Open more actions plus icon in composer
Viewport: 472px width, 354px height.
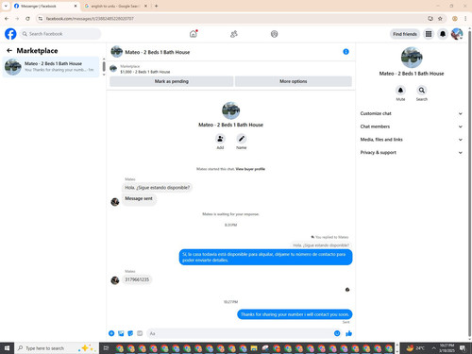click(111, 333)
